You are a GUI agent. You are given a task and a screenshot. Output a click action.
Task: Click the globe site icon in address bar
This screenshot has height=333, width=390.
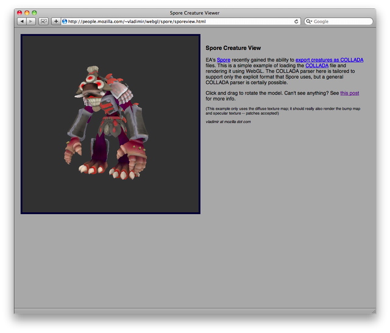pos(65,21)
